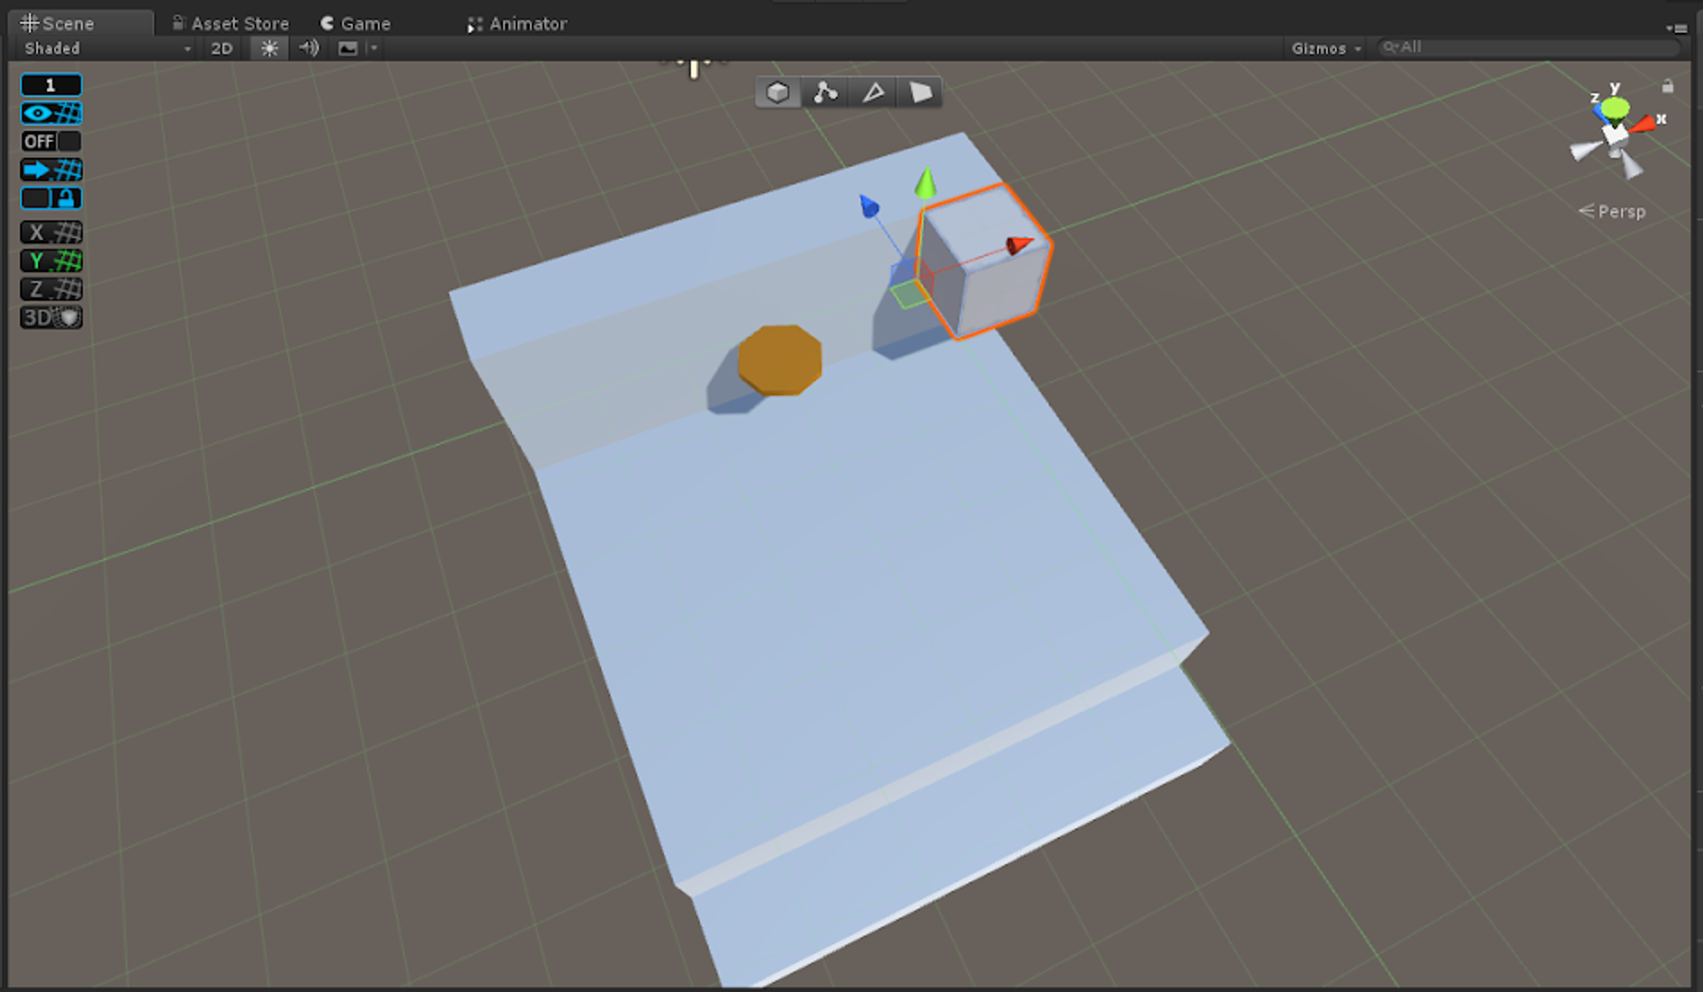The width and height of the screenshot is (1703, 992).
Task: Click the blue Z axis cone on orientation gizmo
Action: coord(1599,112)
